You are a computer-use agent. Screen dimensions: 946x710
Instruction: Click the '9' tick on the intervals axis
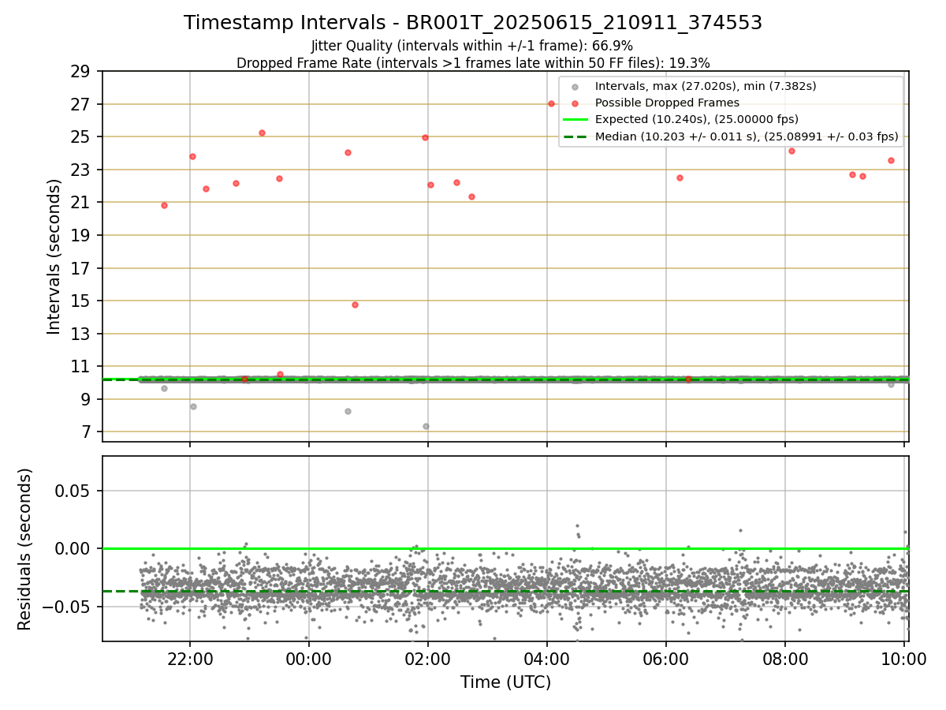tap(87, 399)
